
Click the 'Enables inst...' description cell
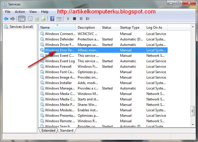tap(88, 110)
